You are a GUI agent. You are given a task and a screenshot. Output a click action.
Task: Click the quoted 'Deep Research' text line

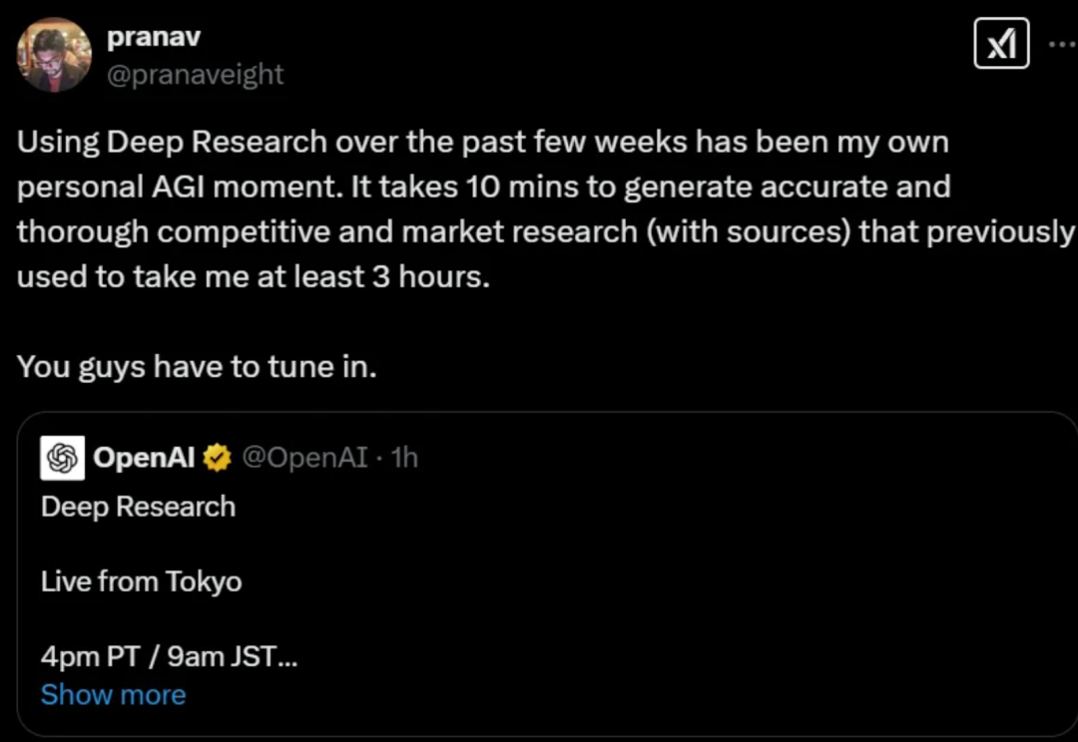pos(138,507)
